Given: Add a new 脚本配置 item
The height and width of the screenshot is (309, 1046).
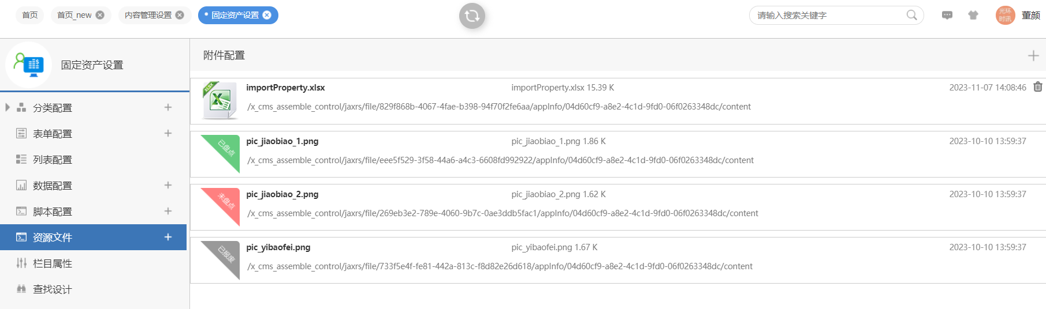Looking at the screenshot, I should 168,211.
